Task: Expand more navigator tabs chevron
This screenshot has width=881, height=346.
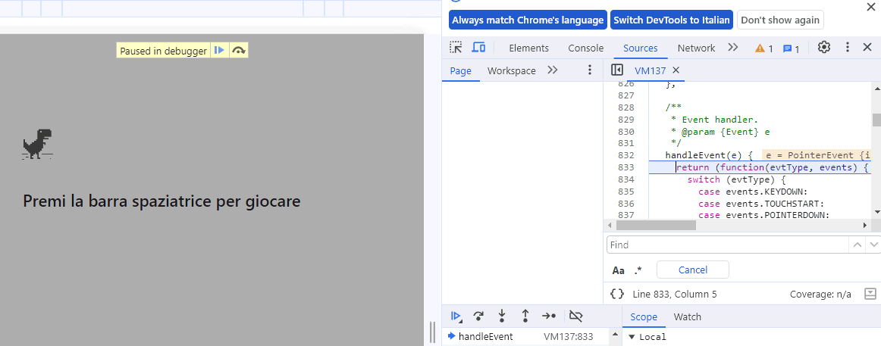Action: coord(553,70)
